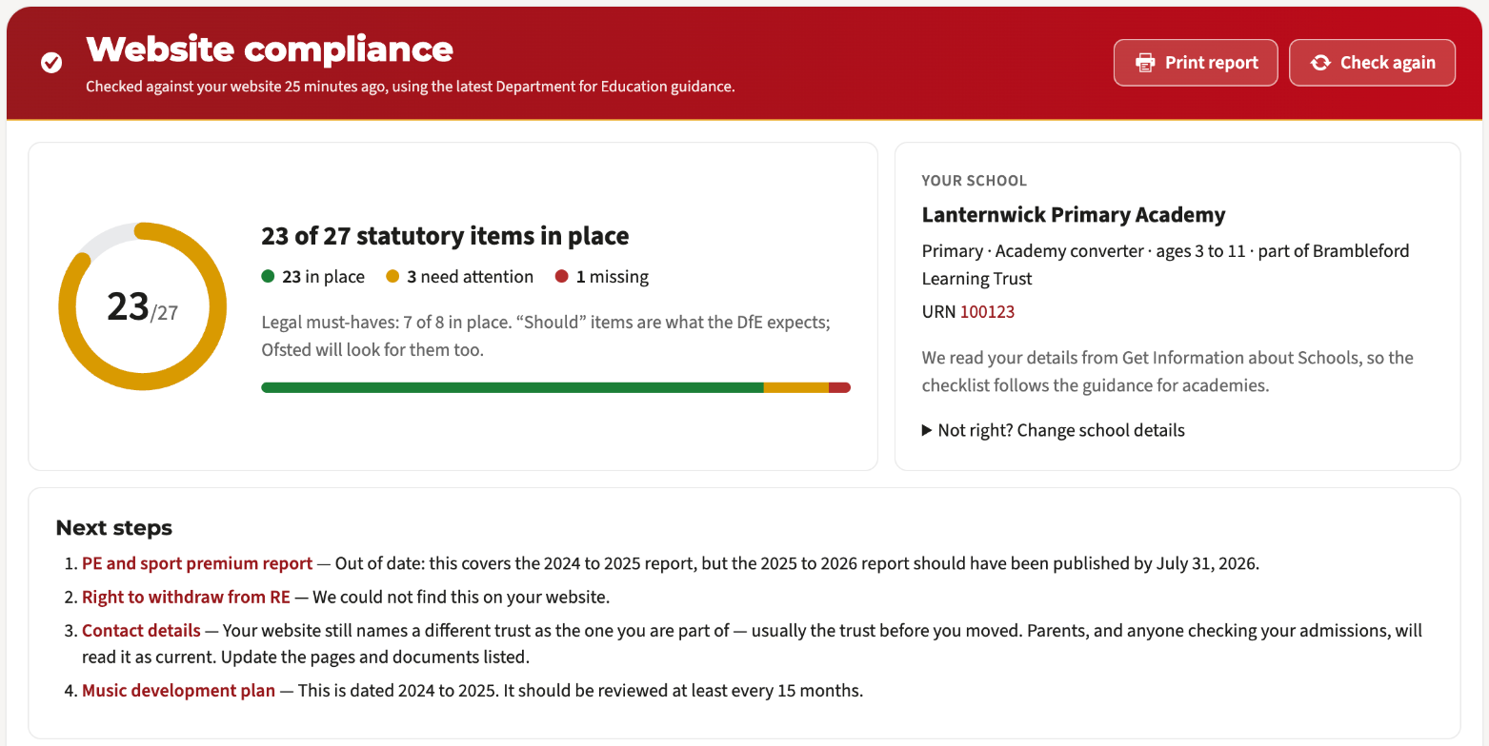The height and width of the screenshot is (746, 1489).
Task: Click the Next steps heading
Action: pyautogui.click(x=114, y=528)
